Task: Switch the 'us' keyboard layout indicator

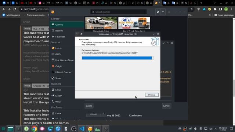Action: [x=211, y=129]
